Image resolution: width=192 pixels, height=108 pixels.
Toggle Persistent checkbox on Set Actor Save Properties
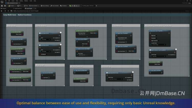pos(156,38)
